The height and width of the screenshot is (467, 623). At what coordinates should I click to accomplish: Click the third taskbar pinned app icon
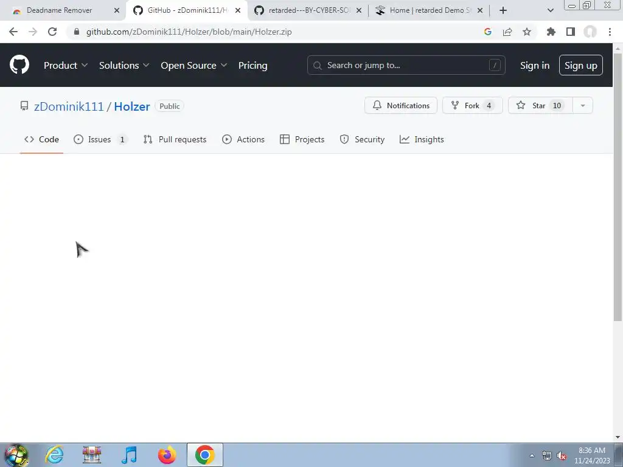tap(92, 455)
